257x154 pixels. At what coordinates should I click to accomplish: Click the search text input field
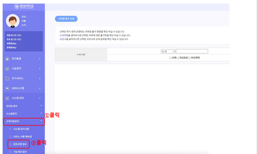192,51
